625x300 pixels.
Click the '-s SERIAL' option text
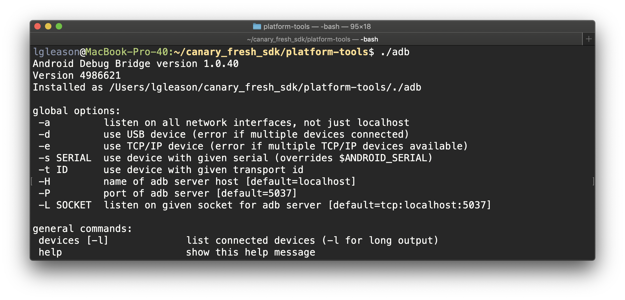click(65, 158)
